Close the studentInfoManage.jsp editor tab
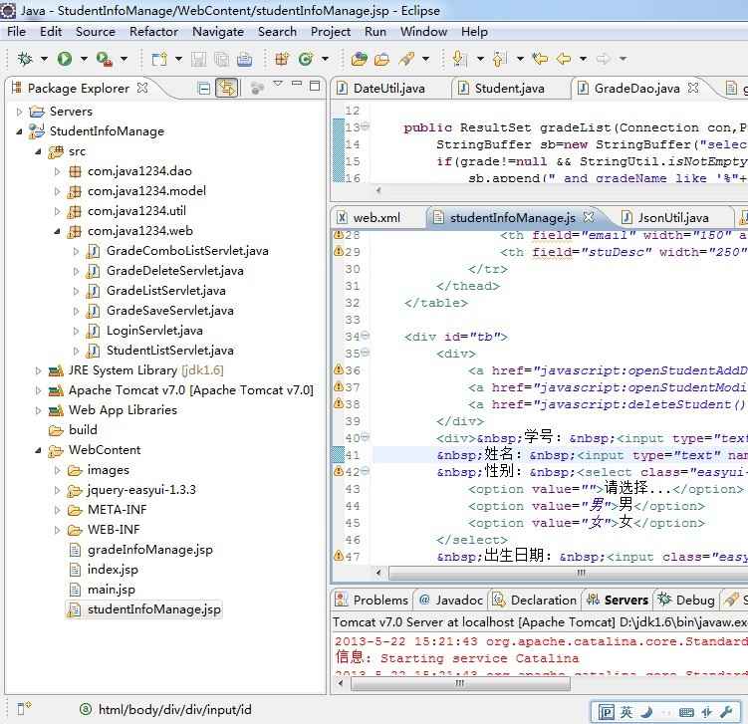Viewport: 748px width, 724px height. click(590, 217)
